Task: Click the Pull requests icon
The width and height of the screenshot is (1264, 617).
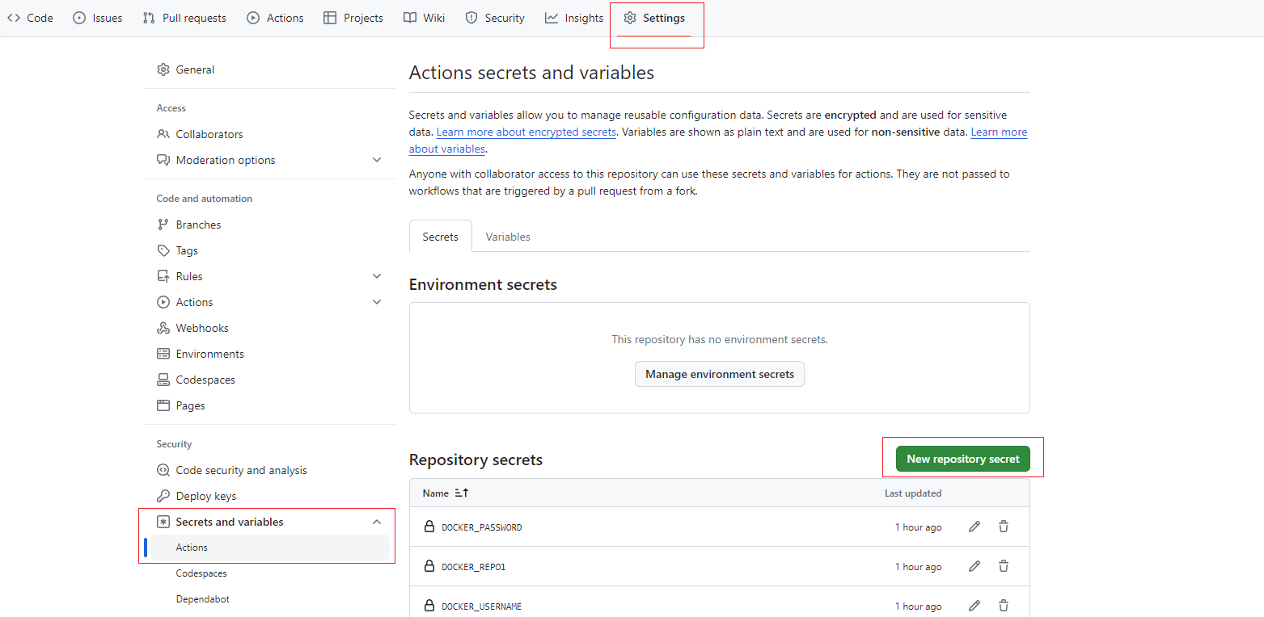Action: point(149,18)
